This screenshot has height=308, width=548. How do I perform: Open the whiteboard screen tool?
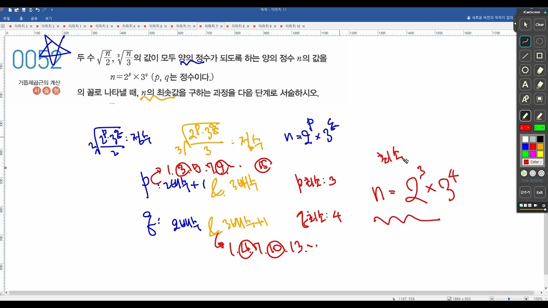[x=539, y=99]
